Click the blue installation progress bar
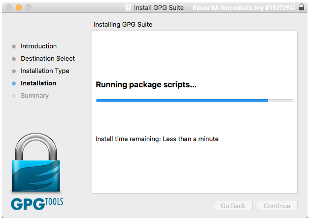Viewport: 309px width, 220px height. (195, 101)
